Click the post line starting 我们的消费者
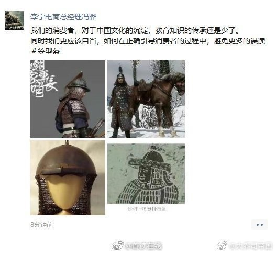Image resolution: width=276 pixels, height=254 pixels. point(135,30)
